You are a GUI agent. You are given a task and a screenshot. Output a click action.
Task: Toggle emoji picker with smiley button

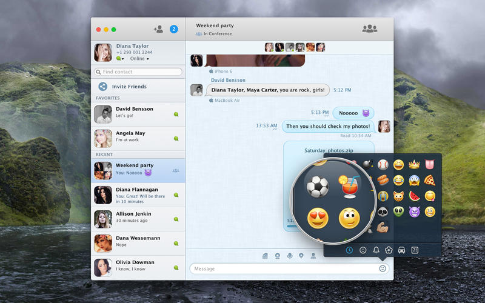coord(383,268)
